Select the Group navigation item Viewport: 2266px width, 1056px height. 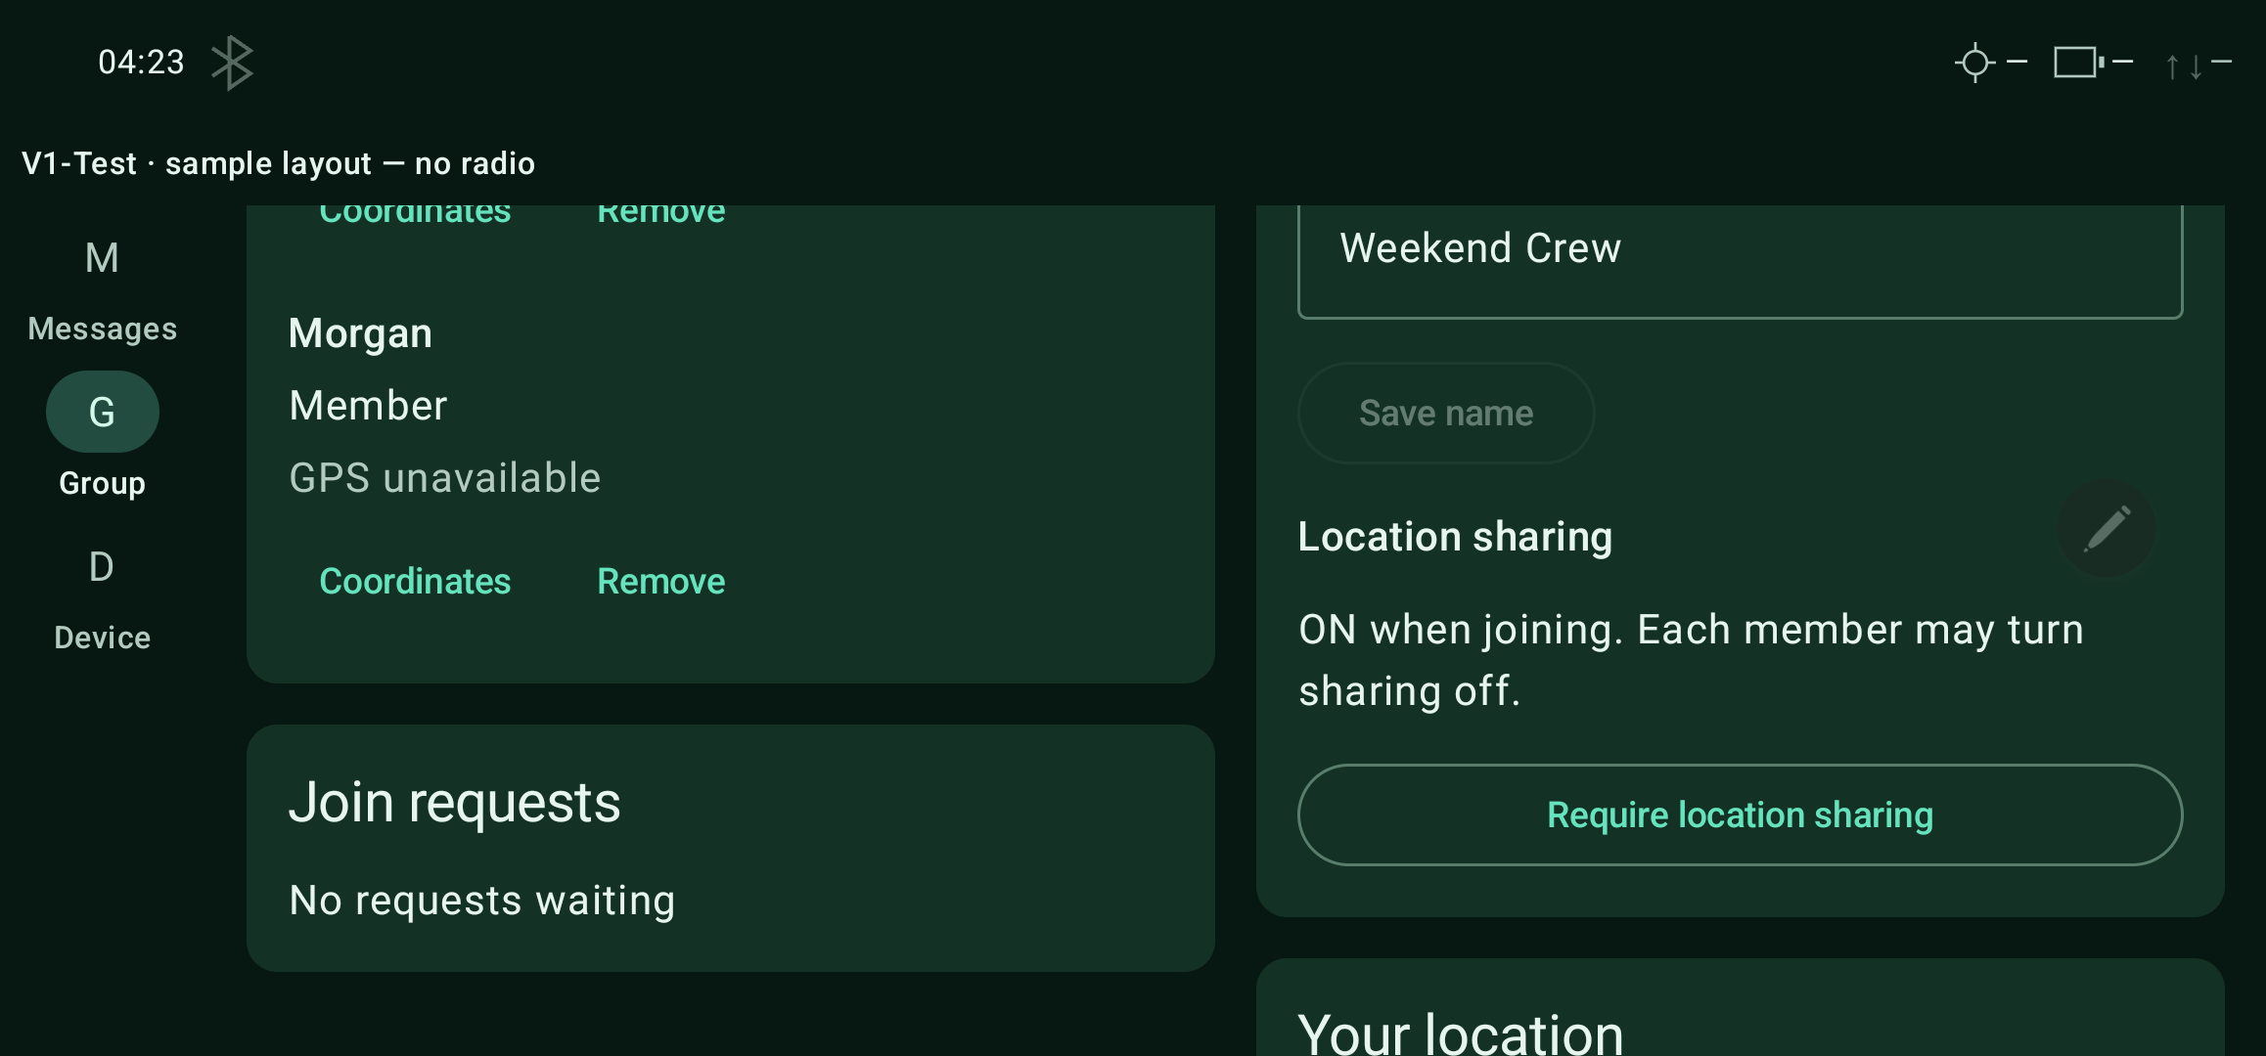point(102,436)
